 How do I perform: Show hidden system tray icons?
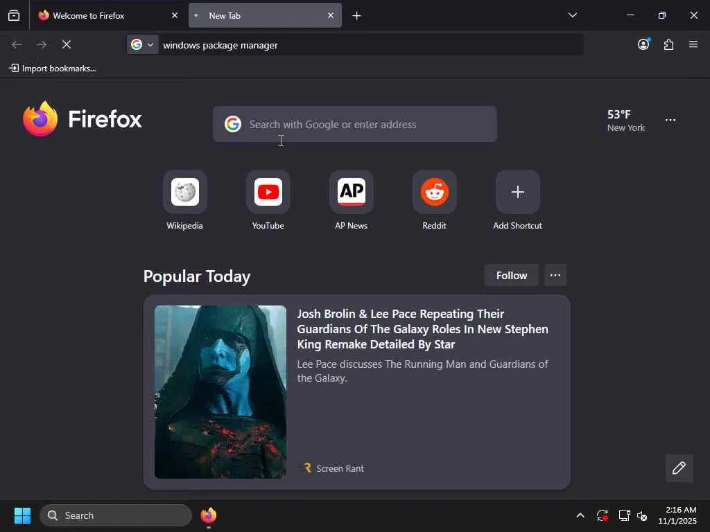point(580,515)
